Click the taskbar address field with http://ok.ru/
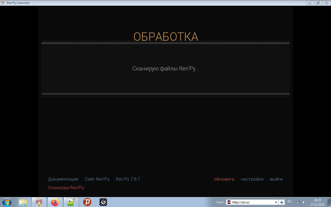Viewport: 331px width, 207px height. point(252,202)
